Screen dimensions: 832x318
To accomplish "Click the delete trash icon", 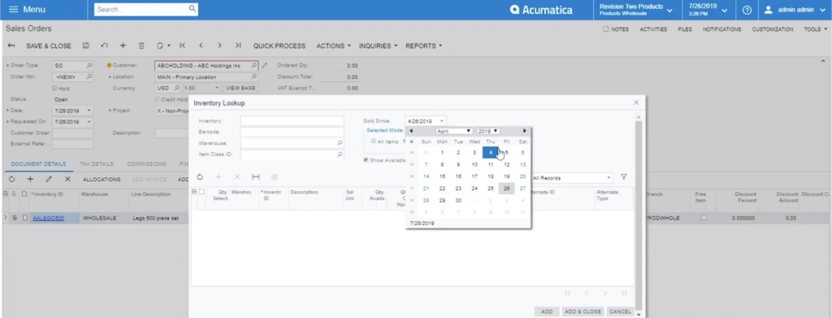I will tap(141, 46).
